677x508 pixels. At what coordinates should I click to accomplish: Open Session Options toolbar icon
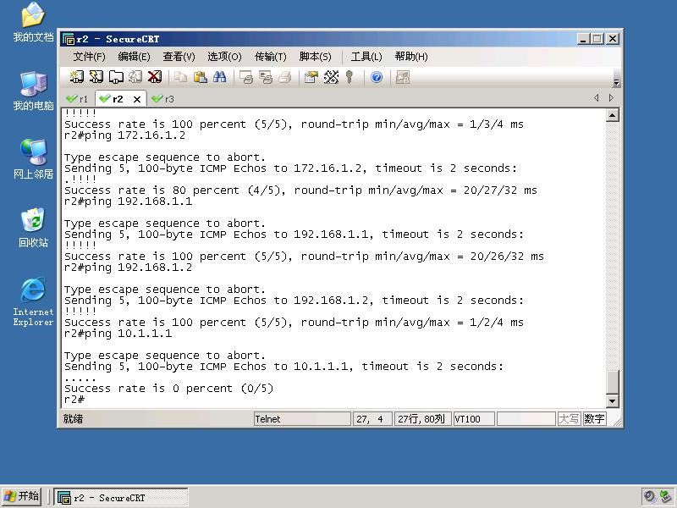(x=311, y=77)
